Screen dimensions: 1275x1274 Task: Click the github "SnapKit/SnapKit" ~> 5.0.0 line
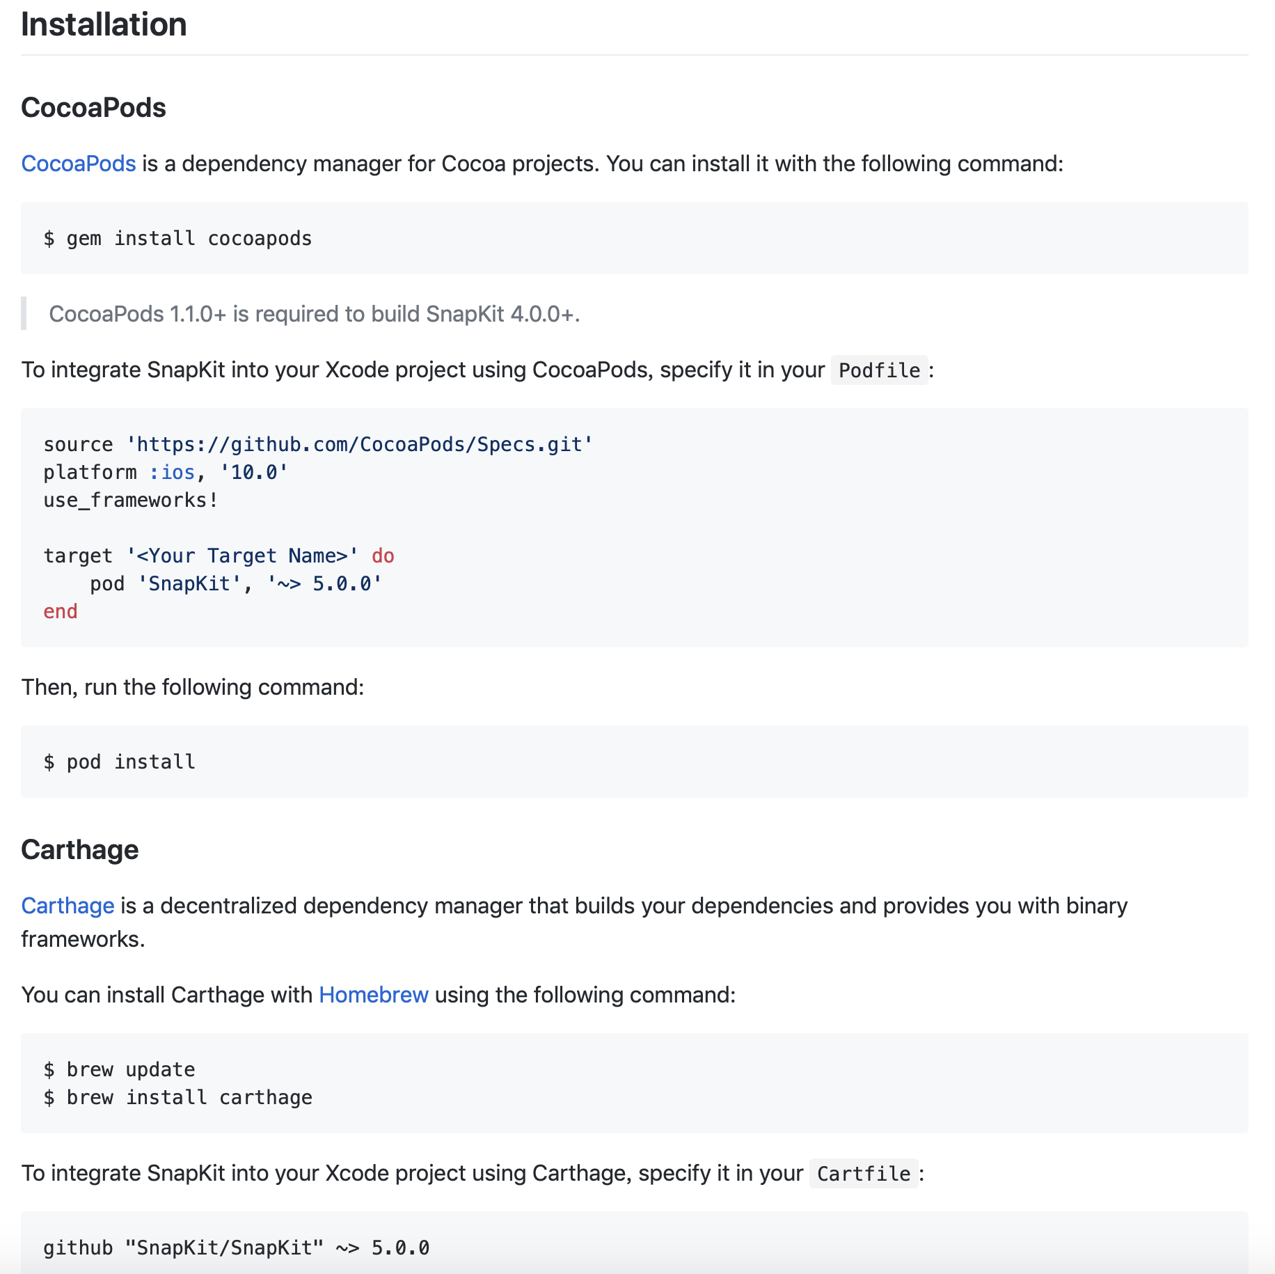click(237, 1248)
